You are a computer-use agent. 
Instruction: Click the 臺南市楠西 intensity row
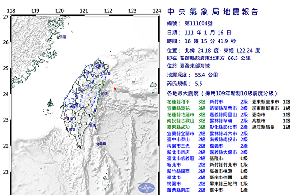pyautogui.click(x=229, y=177)
